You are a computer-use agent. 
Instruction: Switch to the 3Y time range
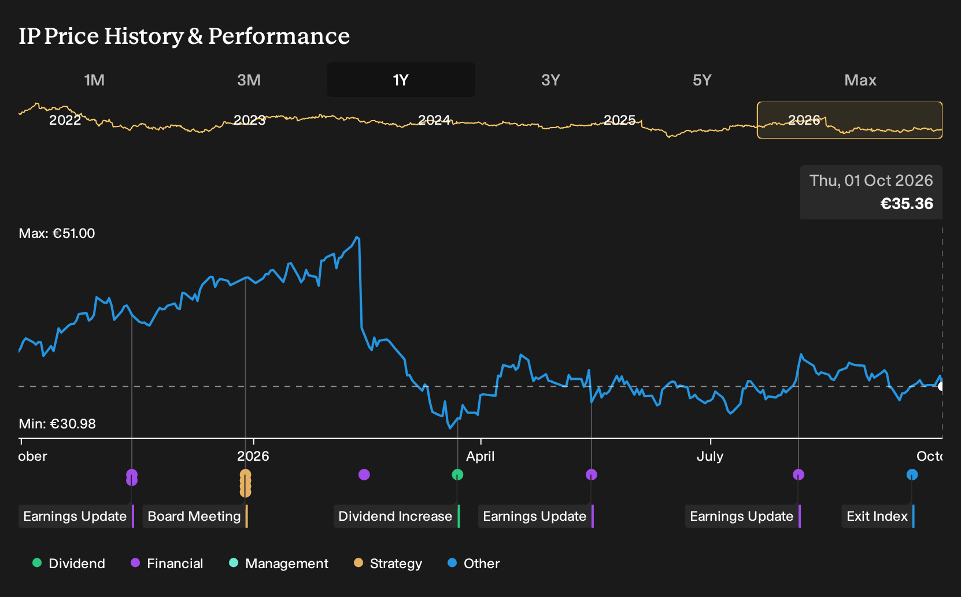coord(550,80)
